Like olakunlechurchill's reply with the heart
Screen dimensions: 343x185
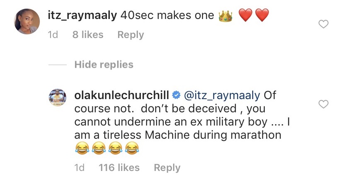(323, 104)
